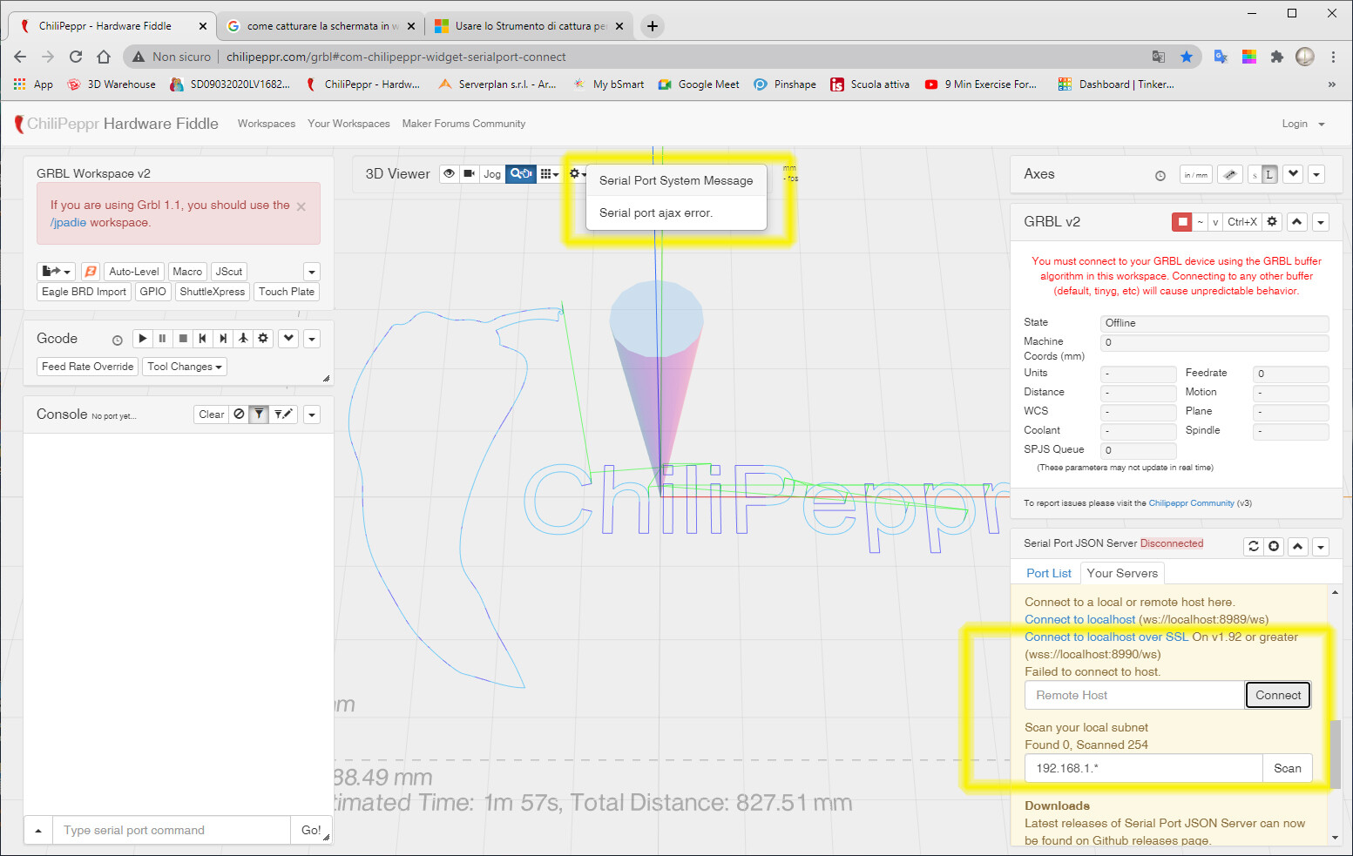Play the Gcode file

[143, 338]
